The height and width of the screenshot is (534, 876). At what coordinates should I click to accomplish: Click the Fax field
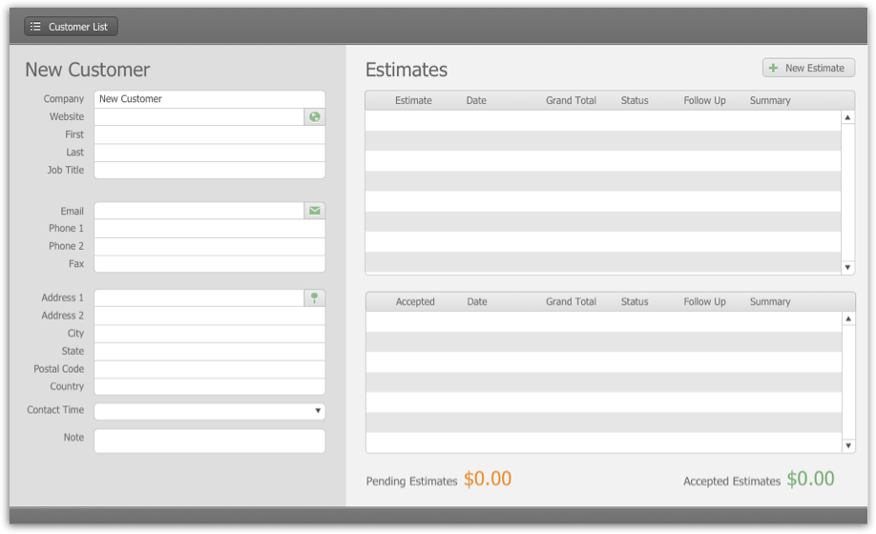210,264
